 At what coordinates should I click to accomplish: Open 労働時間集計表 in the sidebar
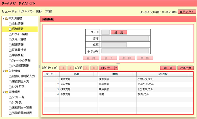tap(22, 113)
